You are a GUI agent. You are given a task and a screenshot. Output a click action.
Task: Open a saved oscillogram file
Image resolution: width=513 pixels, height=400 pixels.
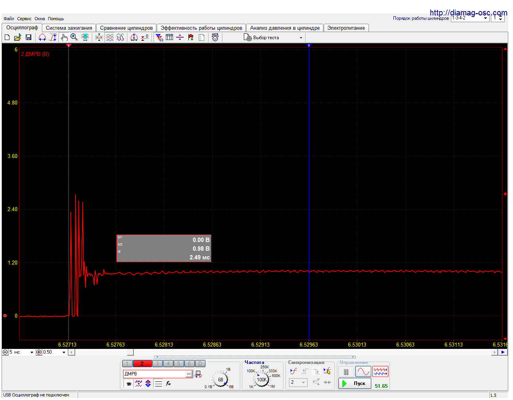[17, 37]
